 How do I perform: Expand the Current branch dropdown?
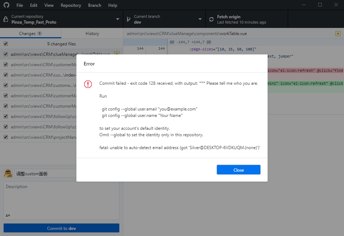[x=200, y=19]
